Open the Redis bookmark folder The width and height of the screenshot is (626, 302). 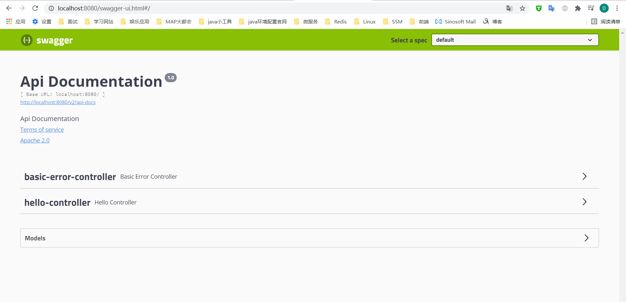point(336,22)
